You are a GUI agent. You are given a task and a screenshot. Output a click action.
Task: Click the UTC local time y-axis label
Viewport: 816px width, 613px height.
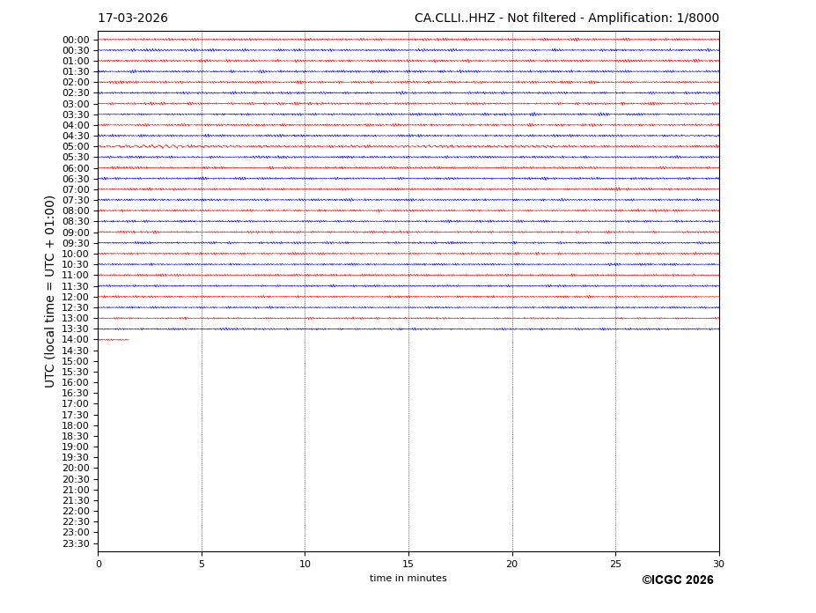pyautogui.click(x=51, y=291)
